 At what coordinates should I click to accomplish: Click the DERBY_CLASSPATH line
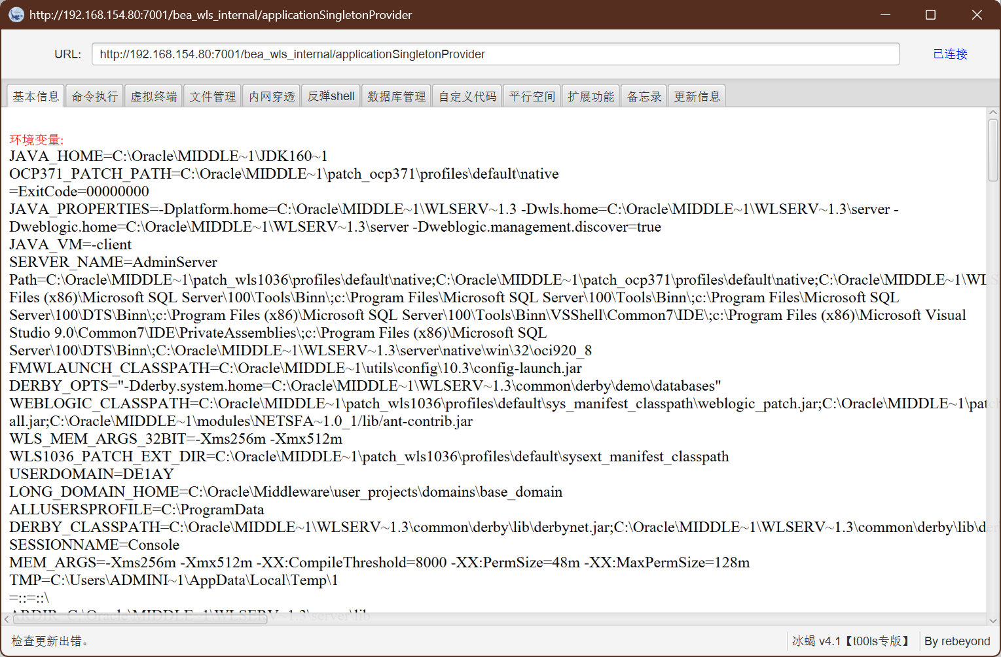coord(498,527)
